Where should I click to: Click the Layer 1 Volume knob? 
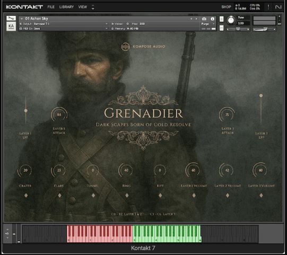point(194,170)
